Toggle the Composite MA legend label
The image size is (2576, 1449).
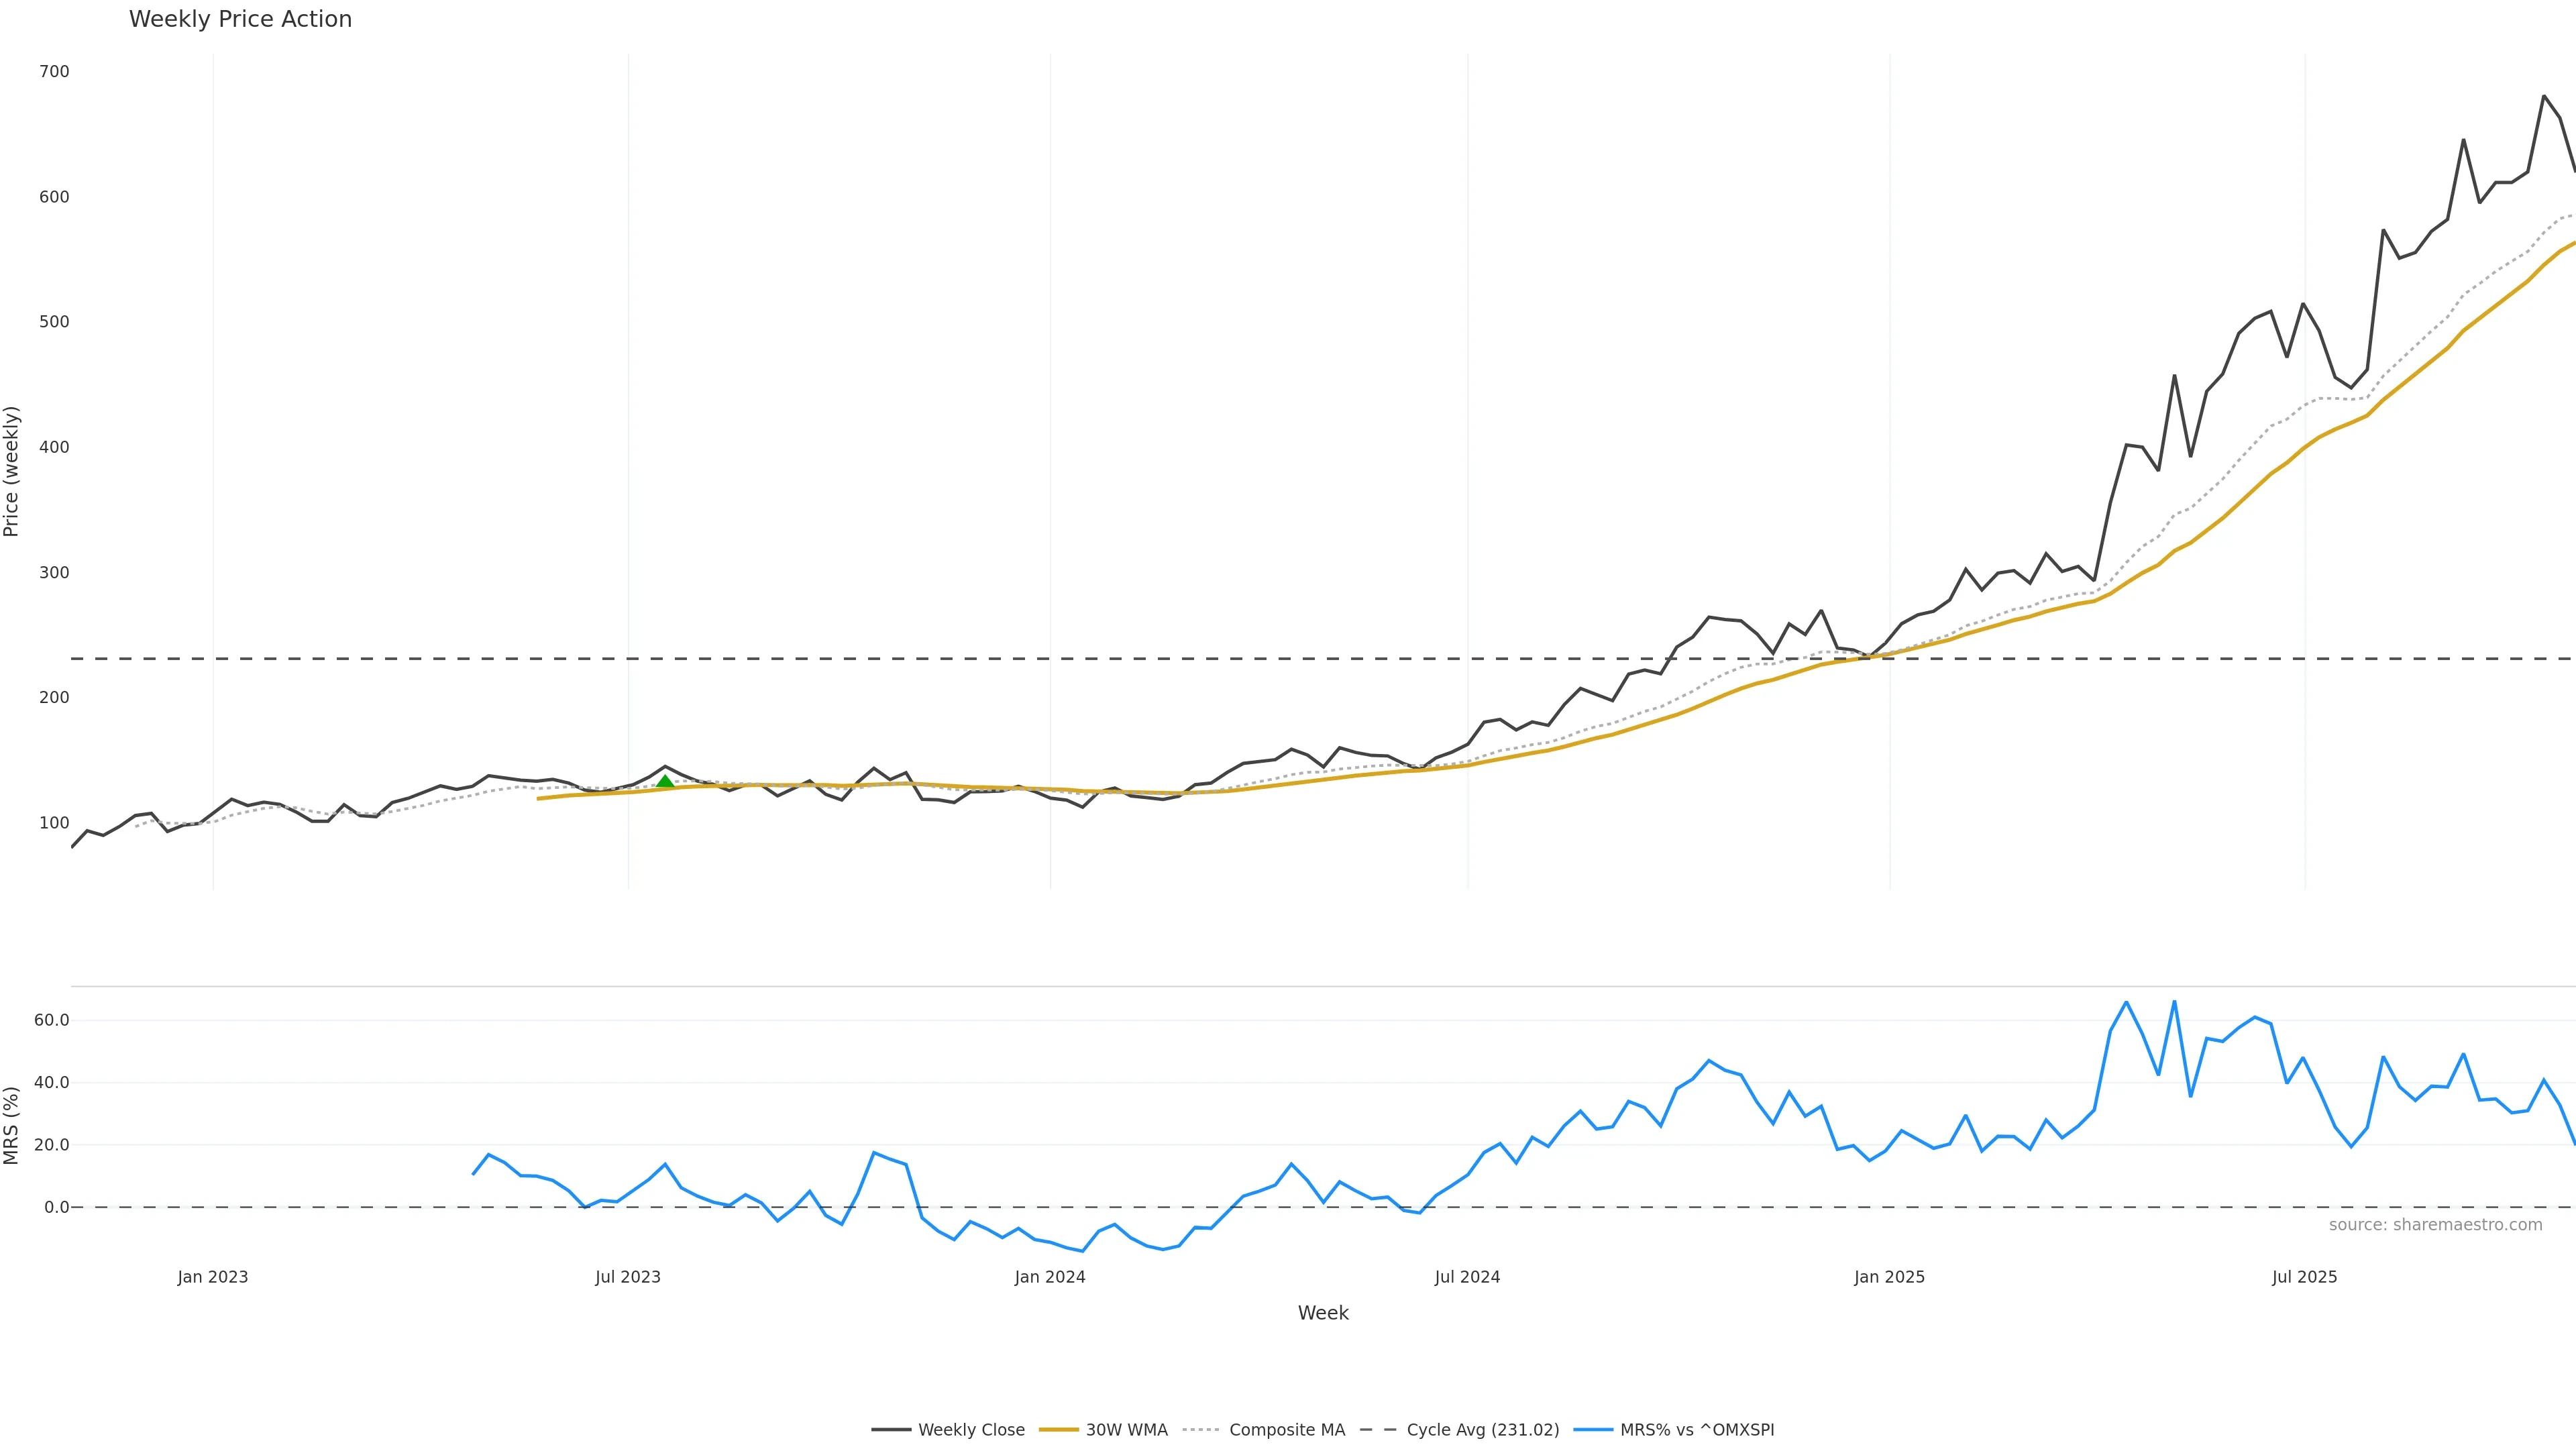(1286, 1430)
